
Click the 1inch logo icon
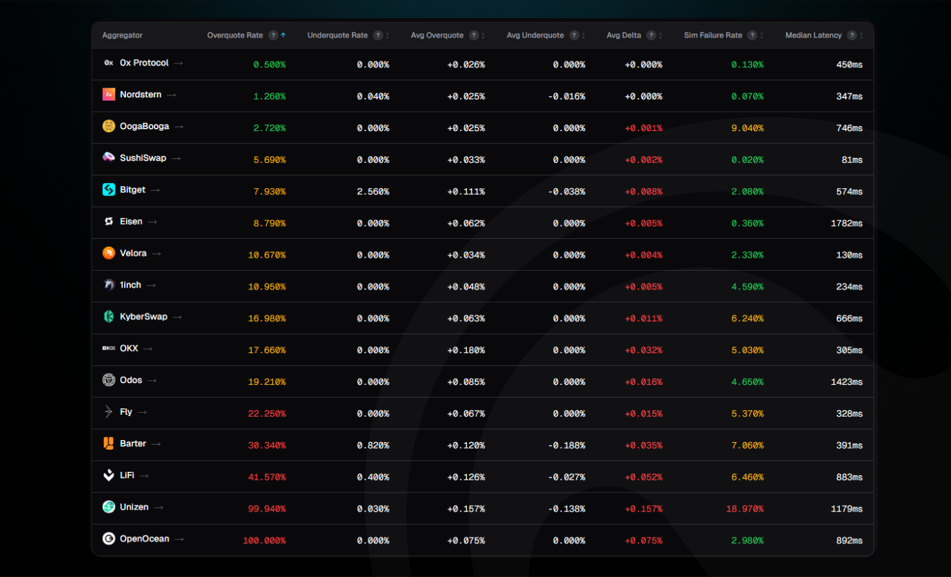click(108, 285)
